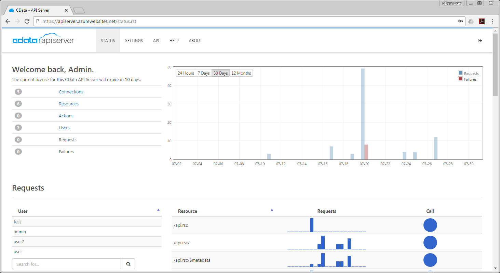Open the Chrome three-dot menu
This screenshot has height=273, width=500.
point(492,21)
